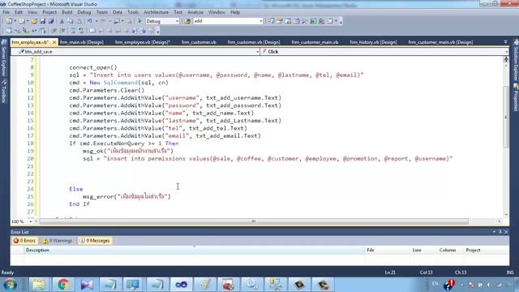This screenshot has height=292, width=519.
Task: Open the Analyze menu
Action: [195, 12]
